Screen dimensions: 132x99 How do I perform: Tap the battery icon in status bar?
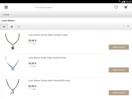125,2
